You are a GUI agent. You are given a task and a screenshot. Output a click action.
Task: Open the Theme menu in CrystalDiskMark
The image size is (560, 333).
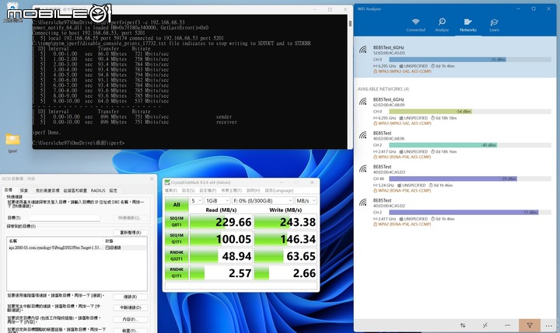pyautogui.click(x=231, y=190)
